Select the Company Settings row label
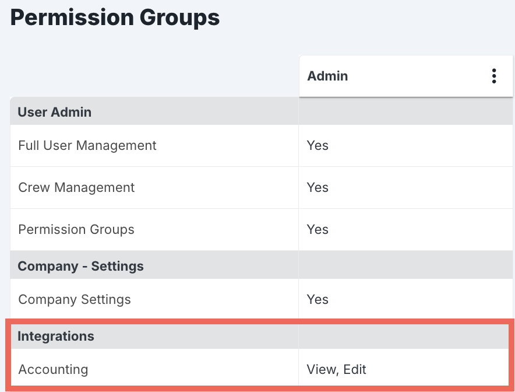The width and height of the screenshot is (515, 392). coord(75,300)
